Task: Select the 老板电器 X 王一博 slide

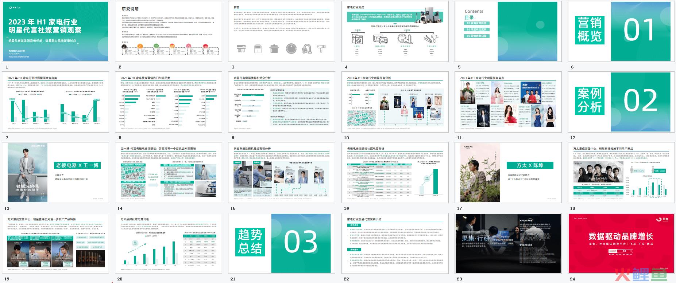Action: (55, 173)
